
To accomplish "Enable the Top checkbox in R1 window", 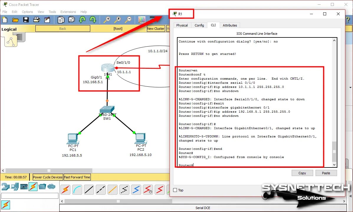I will click(x=175, y=190).
